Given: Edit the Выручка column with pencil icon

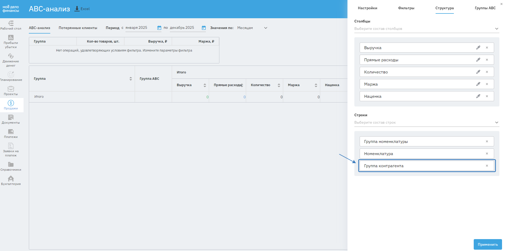Looking at the screenshot, I should (x=478, y=48).
